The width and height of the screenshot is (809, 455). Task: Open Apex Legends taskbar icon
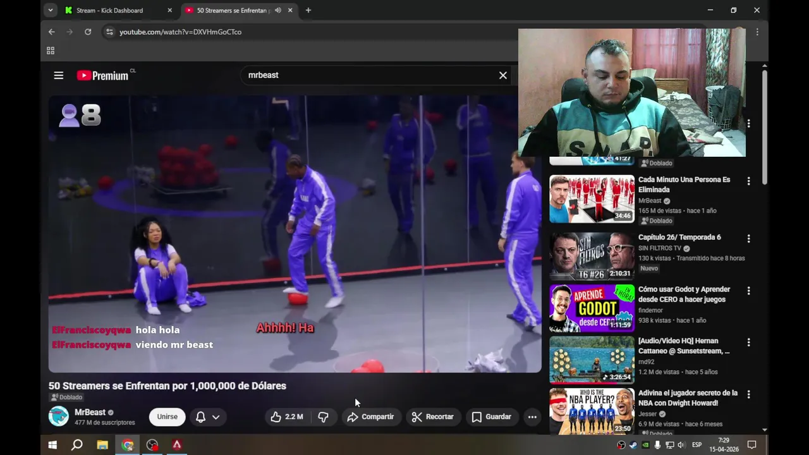(x=177, y=445)
